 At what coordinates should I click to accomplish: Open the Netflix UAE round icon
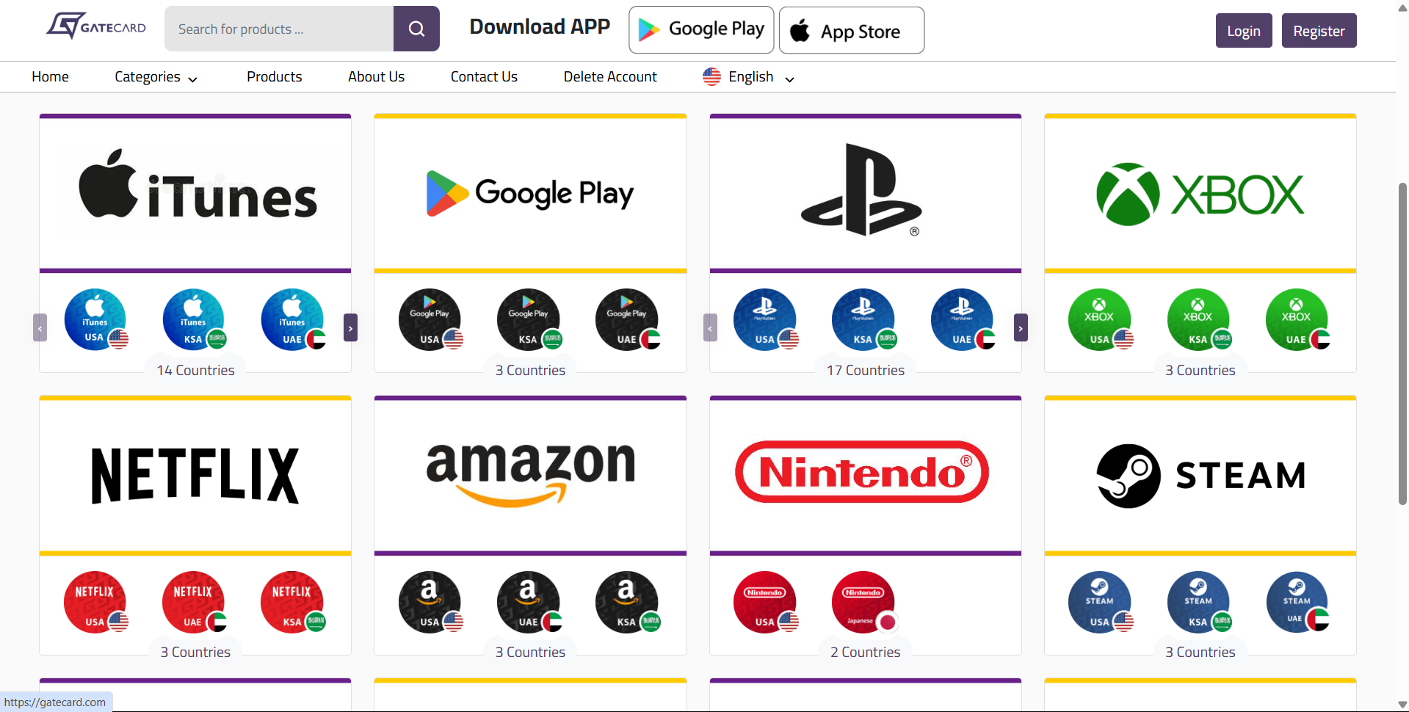pos(195,602)
